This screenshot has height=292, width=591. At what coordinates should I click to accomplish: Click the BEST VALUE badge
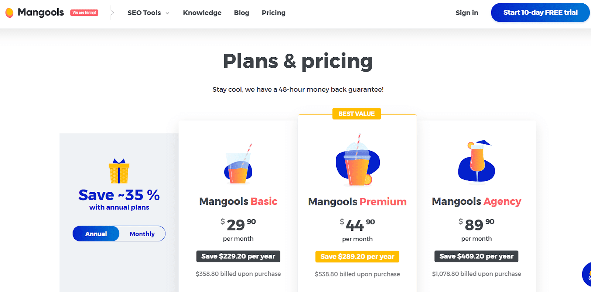coord(356,114)
